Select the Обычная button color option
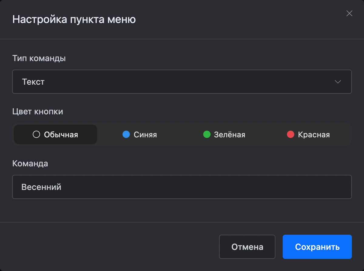Image resolution: width=364 pixels, height=271 pixels. (56, 134)
